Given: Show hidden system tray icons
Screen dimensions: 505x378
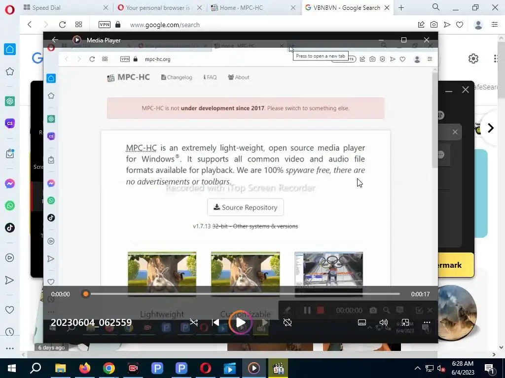Looking at the screenshot, I should pyautogui.click(x=417, y=368).
